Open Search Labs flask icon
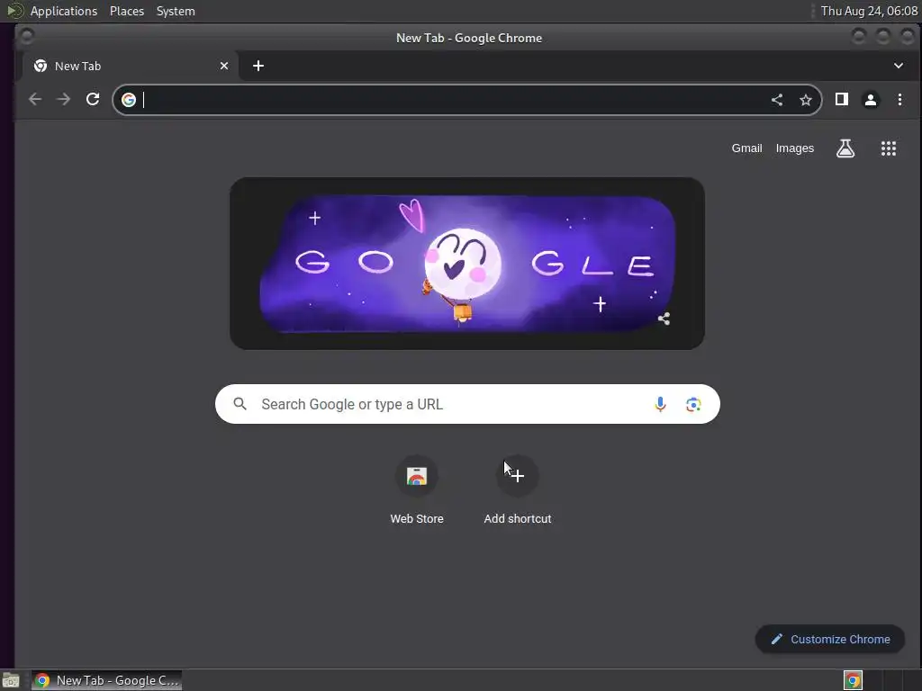This screenshot has width=922, height=691. (x=845, y=148)
